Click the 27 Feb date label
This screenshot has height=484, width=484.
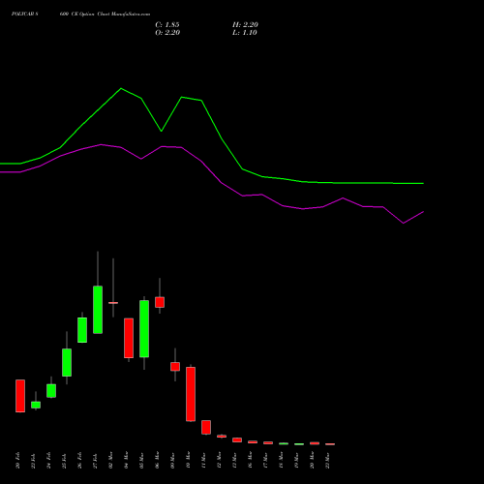click(95, 460)
